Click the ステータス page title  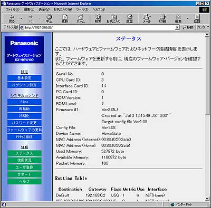(129, 38)
